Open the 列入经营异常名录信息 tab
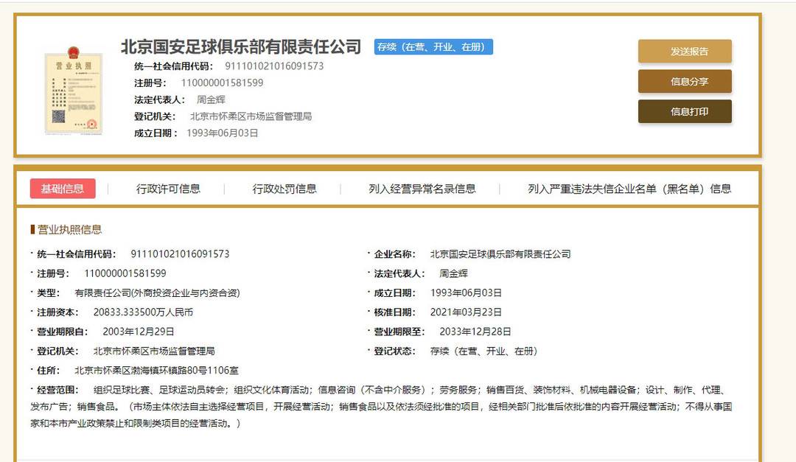The height and width of the screenshot is (462, 796). (422, 189)
